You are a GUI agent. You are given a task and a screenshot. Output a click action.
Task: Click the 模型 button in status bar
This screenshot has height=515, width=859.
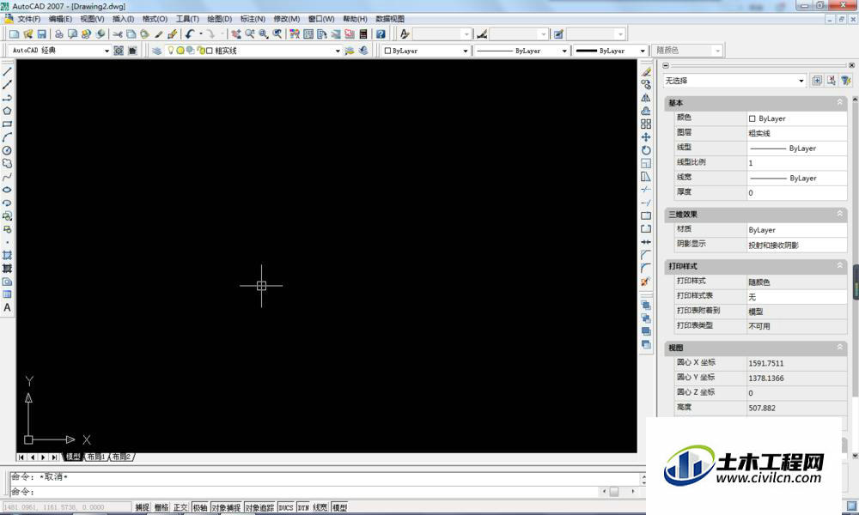[x=339, y=507]
